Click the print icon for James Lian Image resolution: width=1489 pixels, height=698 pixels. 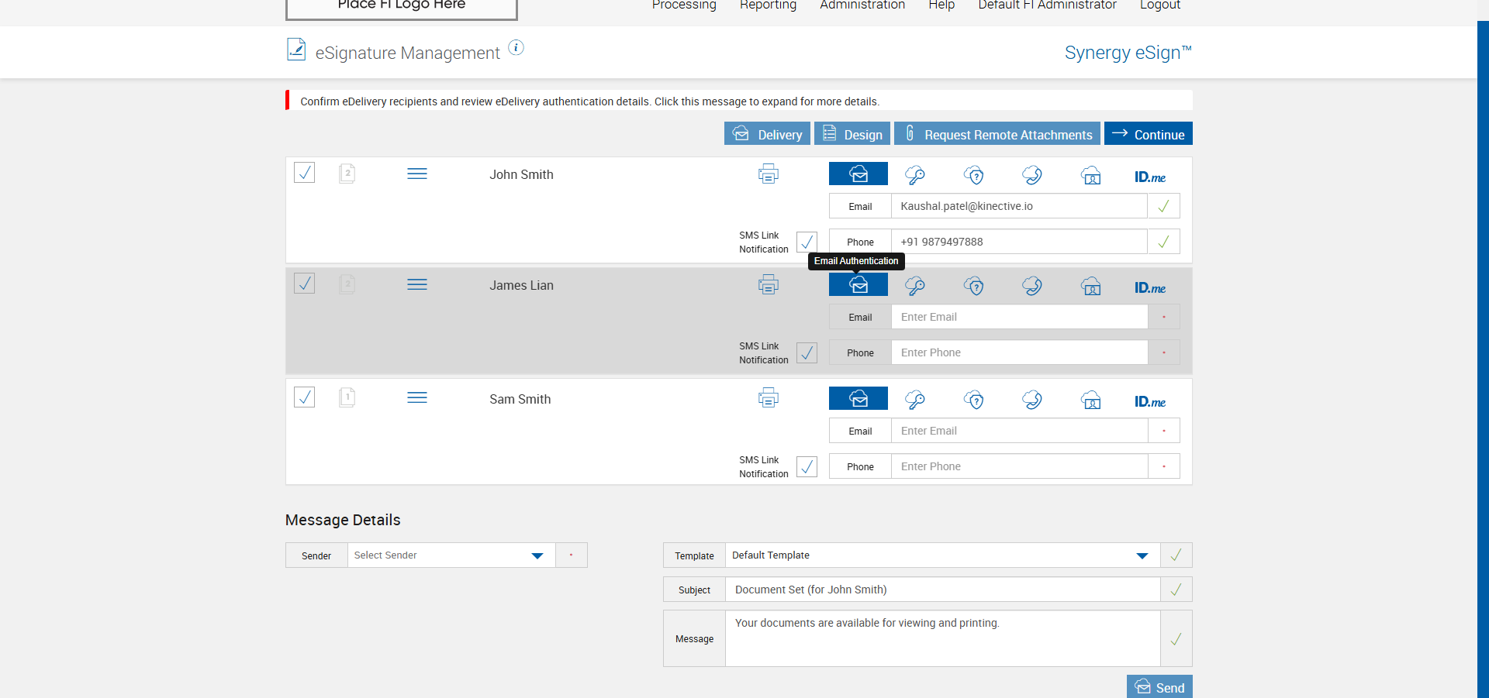coord(769,284)
